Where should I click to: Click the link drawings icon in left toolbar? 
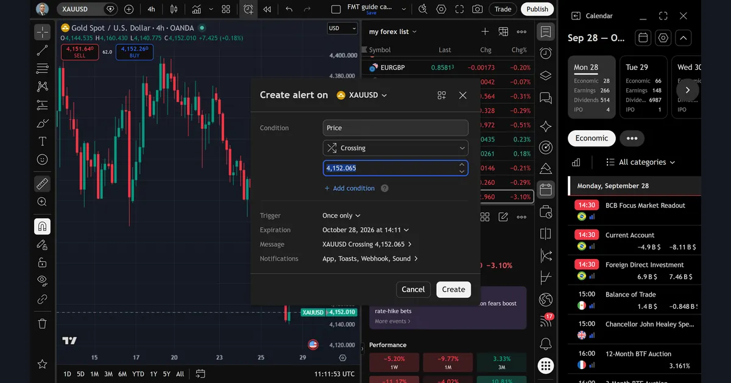click(42, 299)
